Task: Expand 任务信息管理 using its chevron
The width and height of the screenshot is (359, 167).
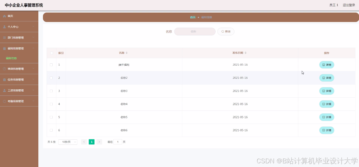Action: (33, 79)
